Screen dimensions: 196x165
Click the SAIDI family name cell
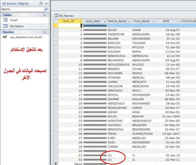coord(119,142)
